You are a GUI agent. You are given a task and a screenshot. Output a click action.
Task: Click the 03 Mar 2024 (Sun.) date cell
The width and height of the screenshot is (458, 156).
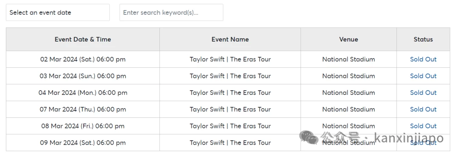tap(83, 76)
